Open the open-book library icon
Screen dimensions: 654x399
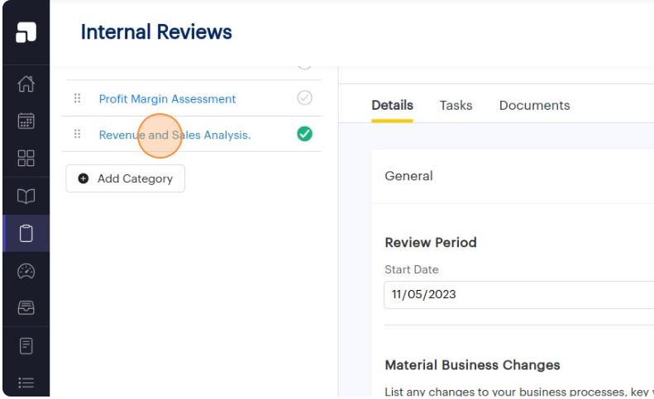click(26, 196)
